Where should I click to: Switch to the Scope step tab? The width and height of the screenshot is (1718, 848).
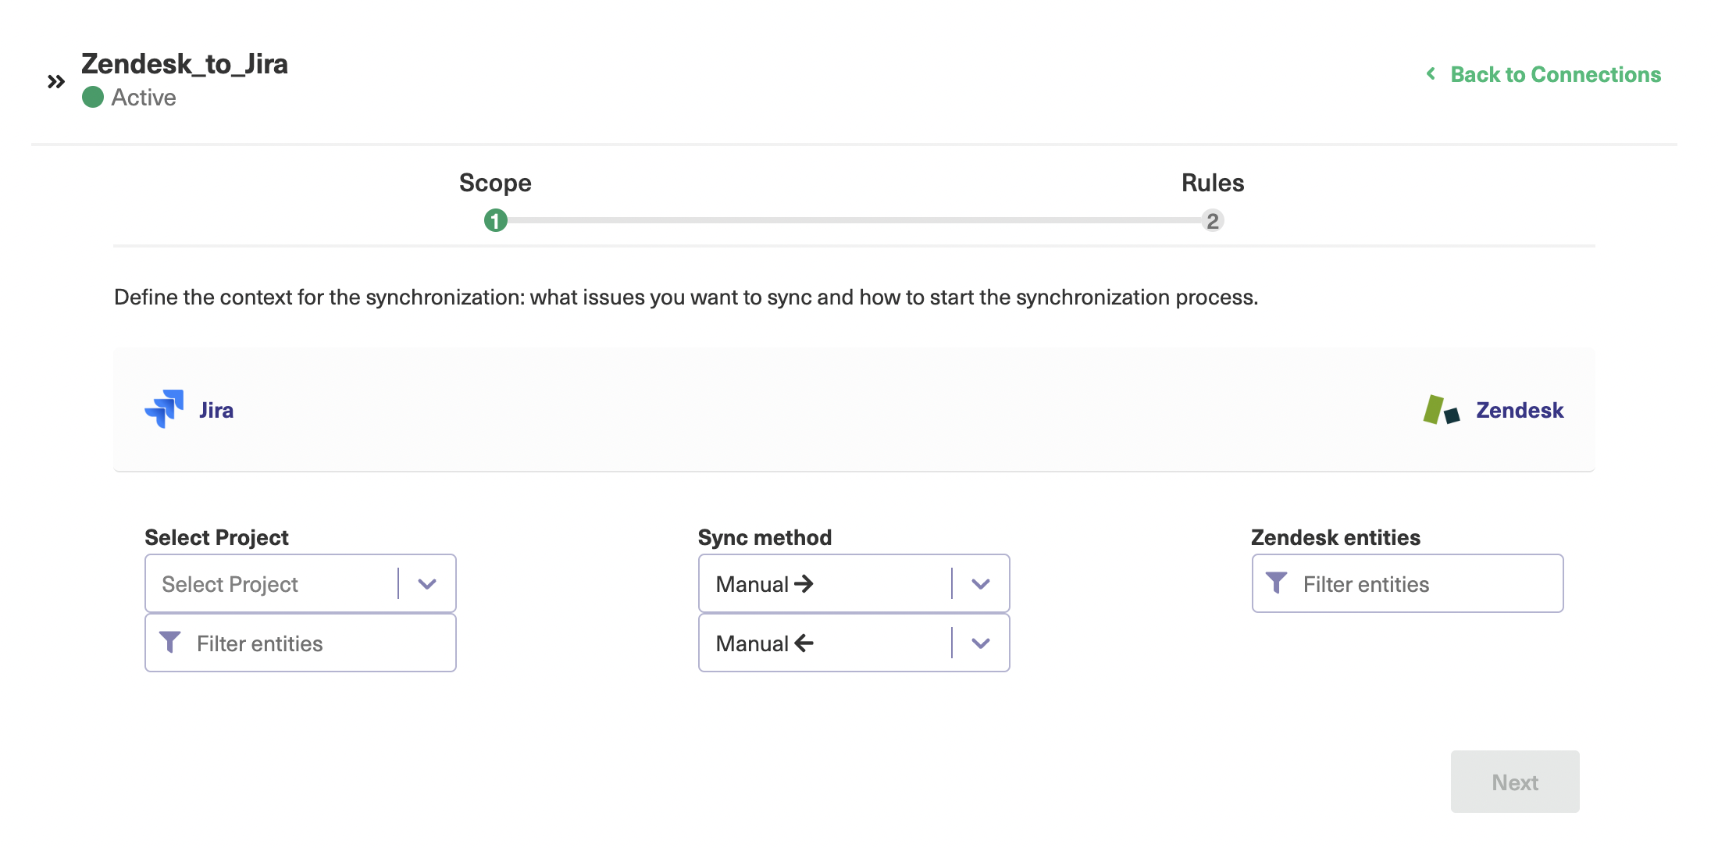coord(495,183)
